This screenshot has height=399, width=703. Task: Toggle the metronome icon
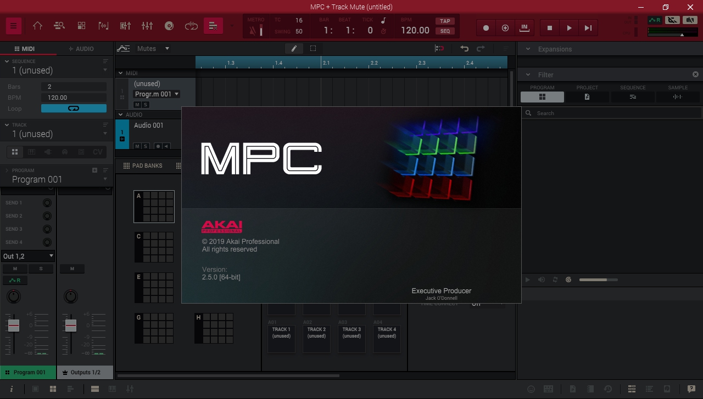click(x=253, y=31)
